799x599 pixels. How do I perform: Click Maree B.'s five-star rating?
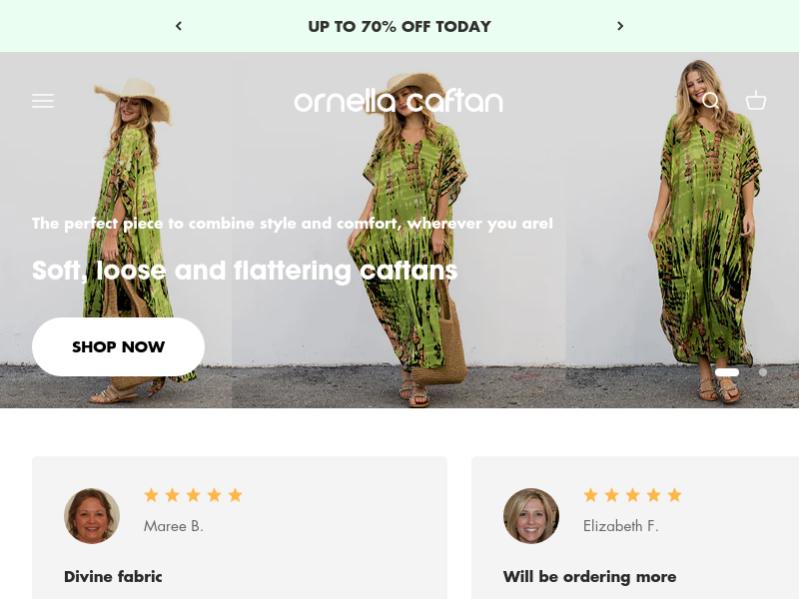pos(193,495)
